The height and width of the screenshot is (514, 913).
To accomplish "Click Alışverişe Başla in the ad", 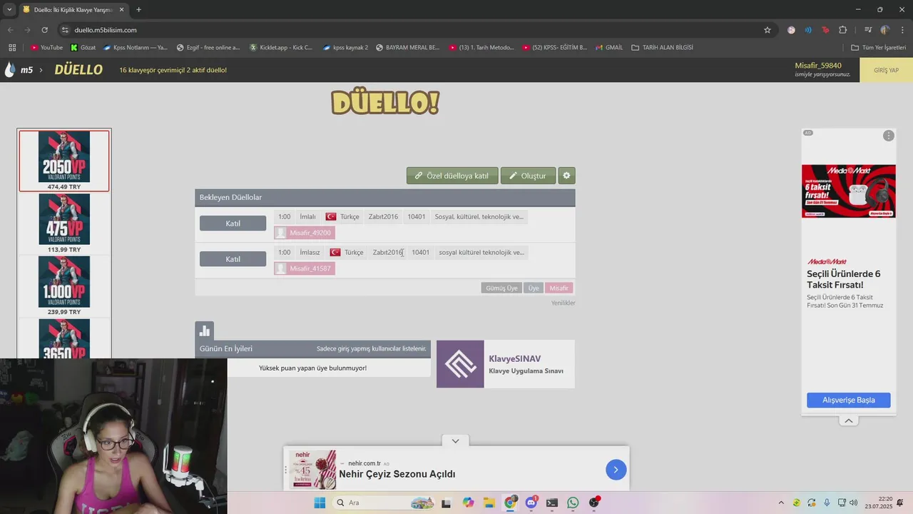I will click(849, 400).
